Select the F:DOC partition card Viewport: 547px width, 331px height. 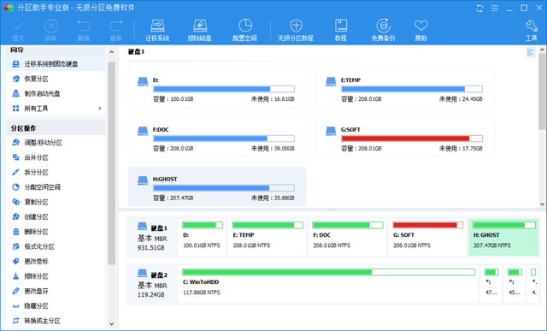coord(217,137)
